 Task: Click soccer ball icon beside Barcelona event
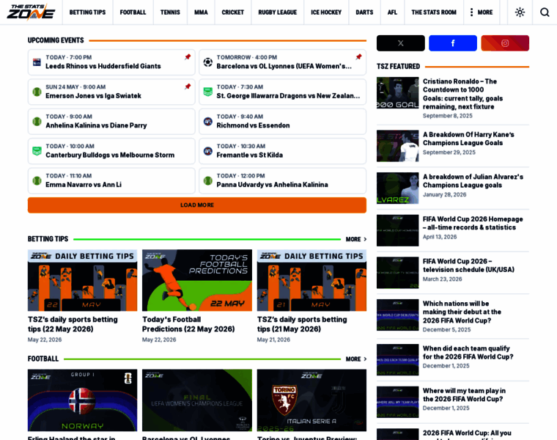[x=208, y=62]
